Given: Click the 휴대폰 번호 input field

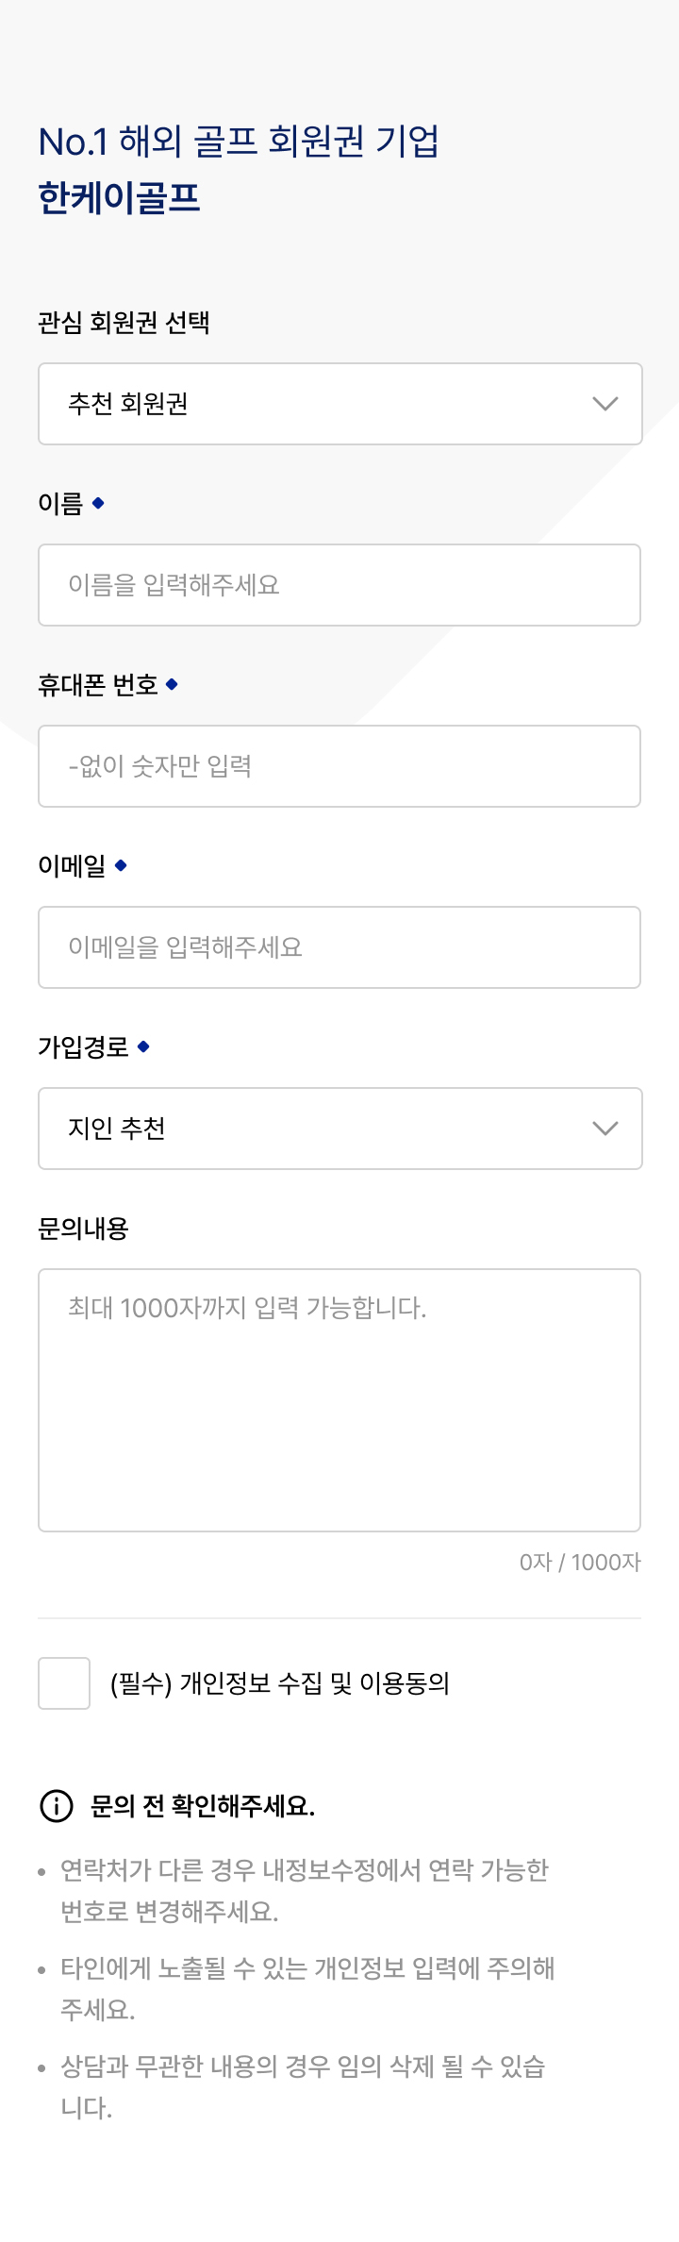Looking at the screenshot, I should (339, 766).
